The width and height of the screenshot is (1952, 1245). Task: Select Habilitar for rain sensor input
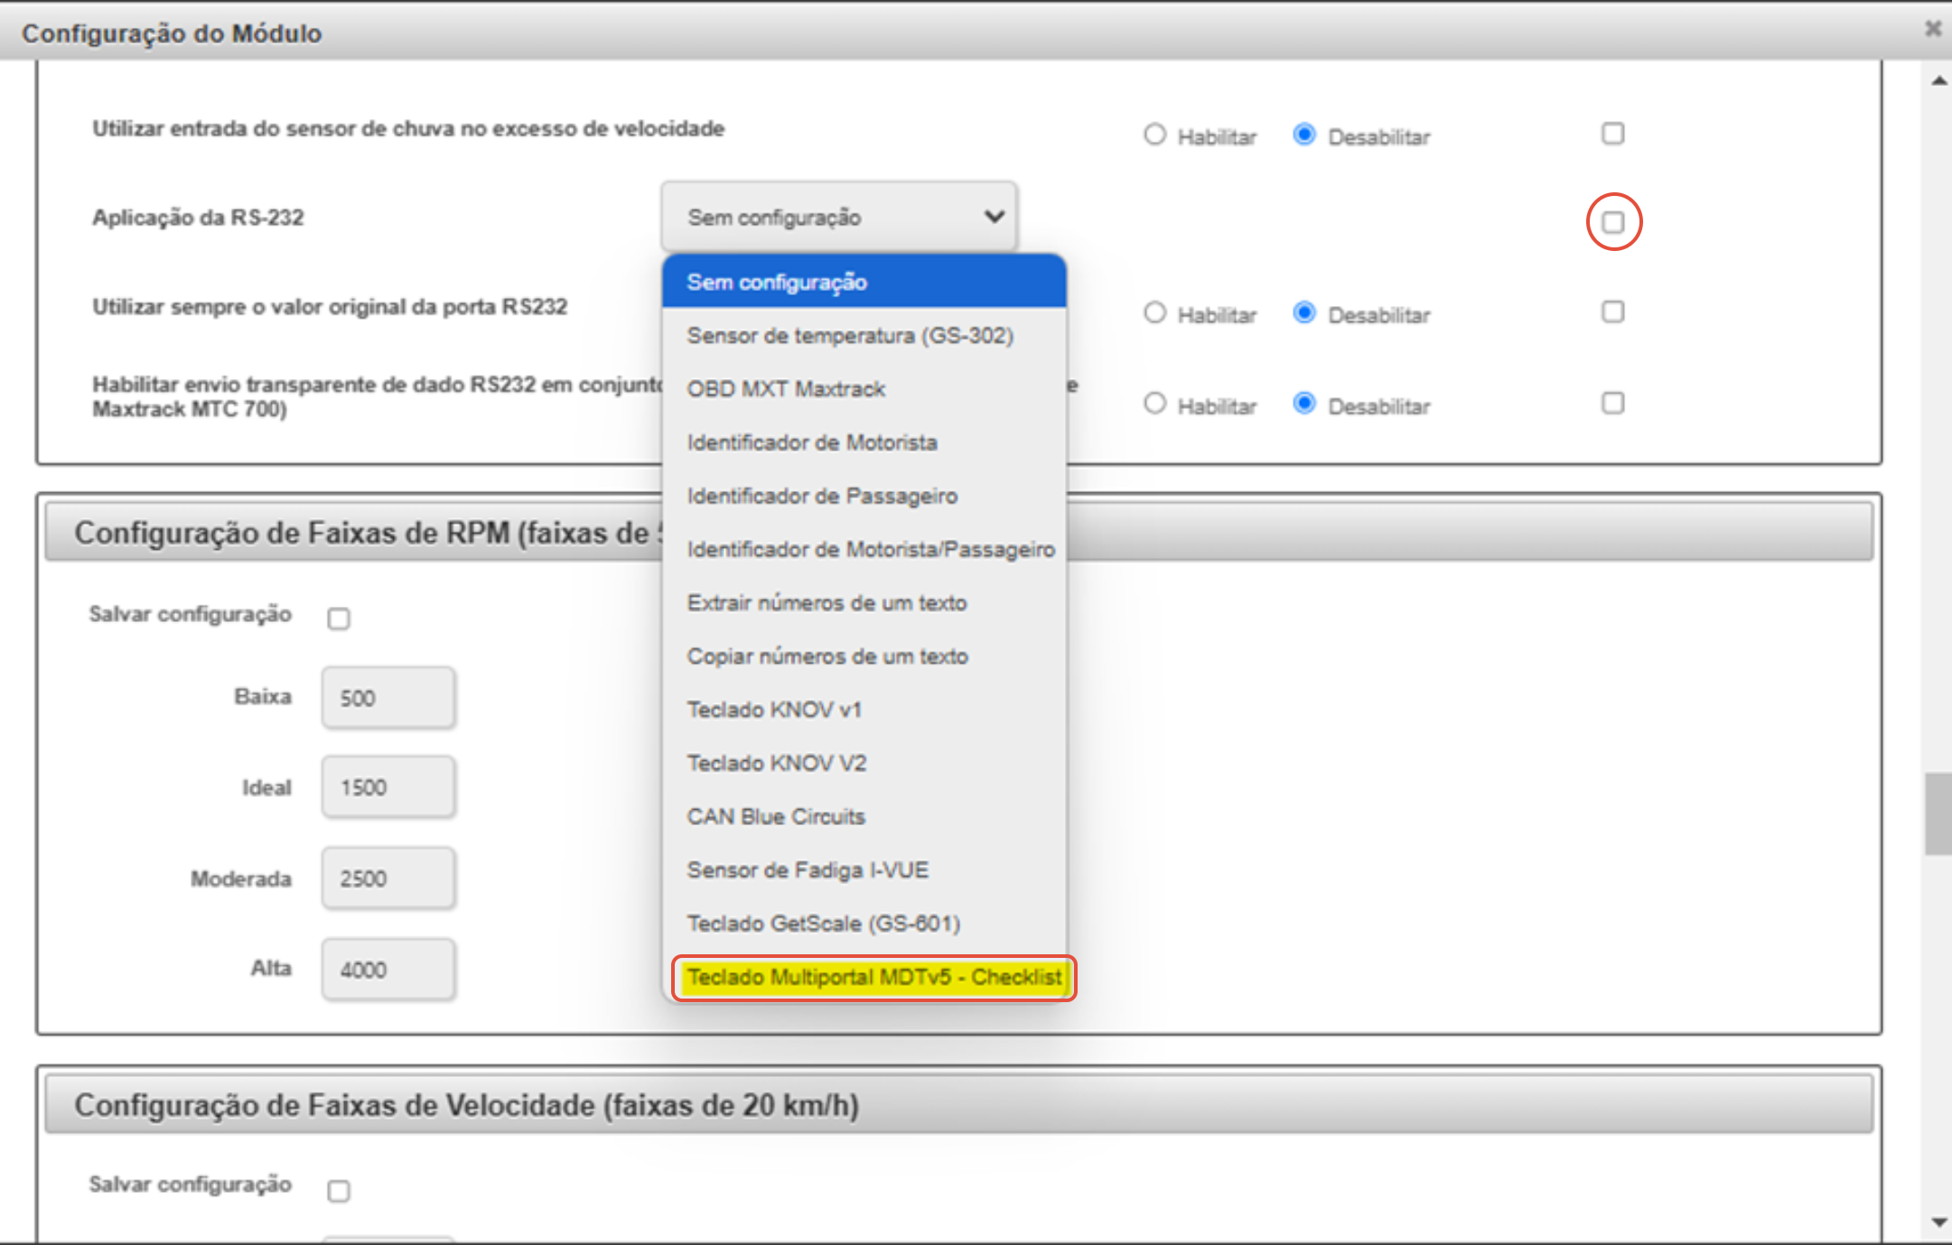pos(1154,135)
